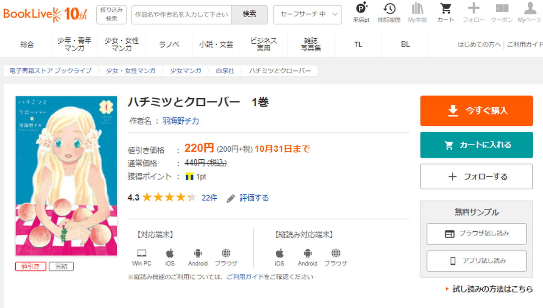Open the 絞り込み検索 filter button
Screen dimensions: 543x308
click(112, 14)
